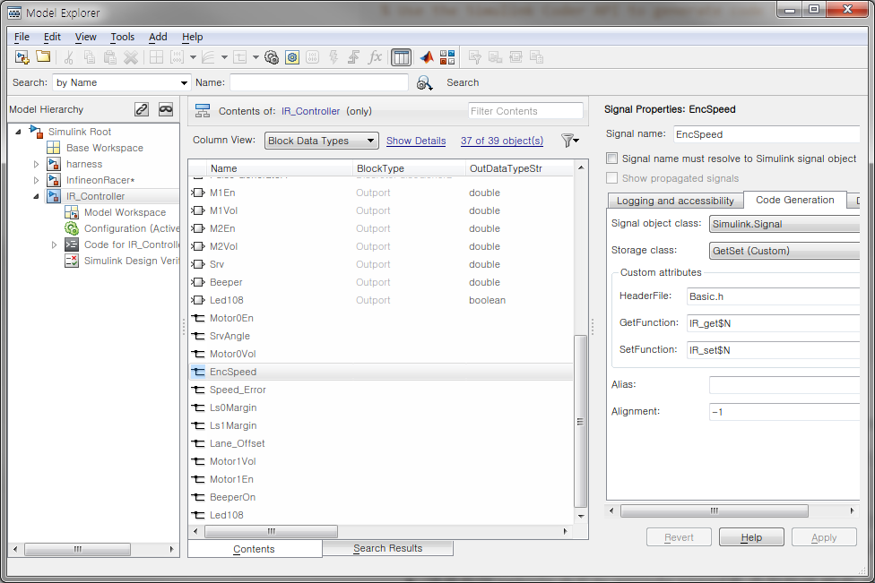Click the Paste clipboard toolbar icon
The height and width of the screenshot is (583, 875).
click(110, 56)
